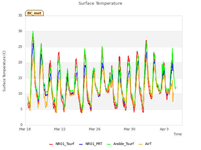
Task: Click the Mar 26 x-axis label
Action: 95,129
